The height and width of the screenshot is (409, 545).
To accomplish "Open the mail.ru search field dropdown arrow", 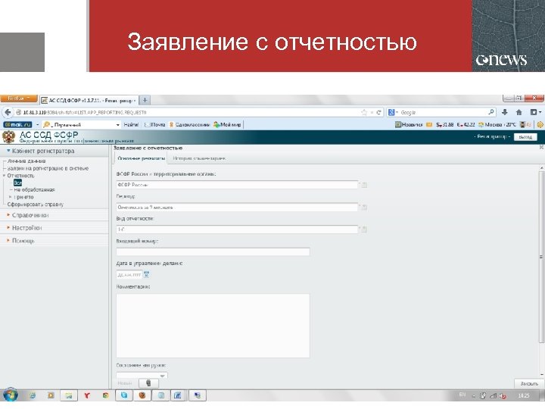I will [118, 124].
